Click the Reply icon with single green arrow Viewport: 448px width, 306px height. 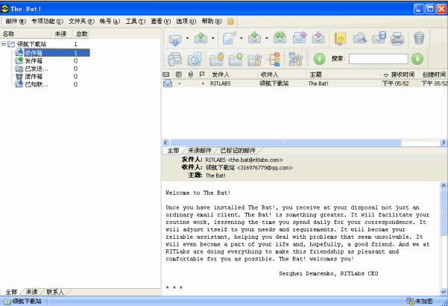(x=255, y=38)
